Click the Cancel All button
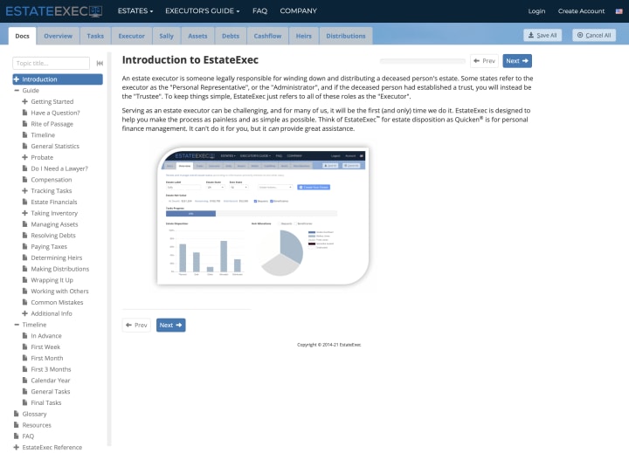 coord(594,35)
